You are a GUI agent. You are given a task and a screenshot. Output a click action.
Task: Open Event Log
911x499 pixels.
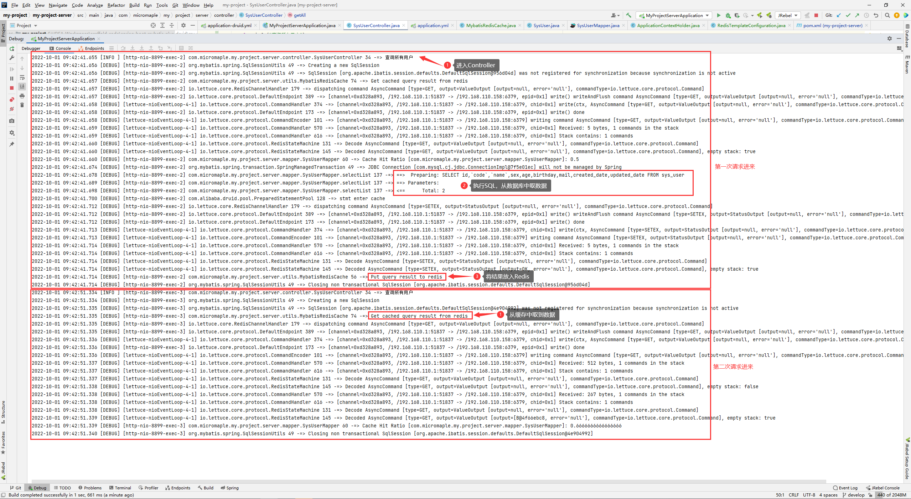[845, 488]
